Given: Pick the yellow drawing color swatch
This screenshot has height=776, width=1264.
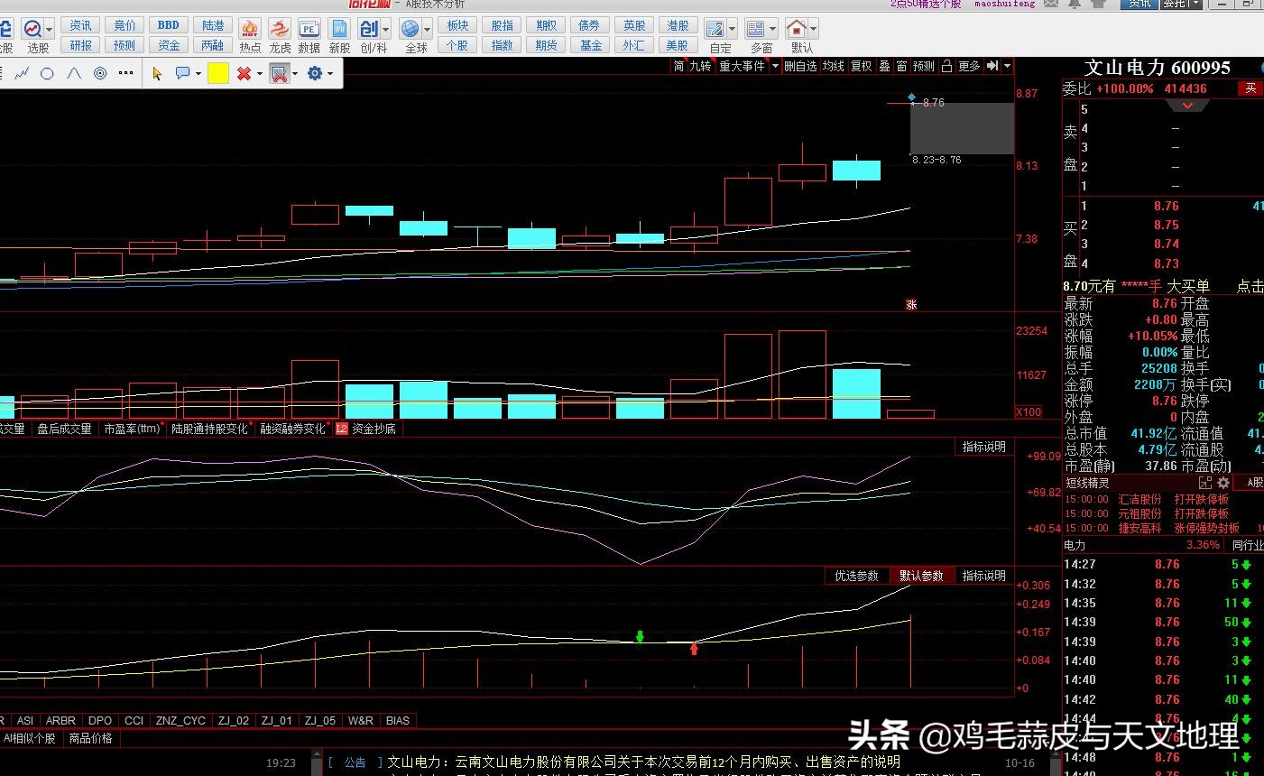Looking at the screenshot, I should click(217, 74).
